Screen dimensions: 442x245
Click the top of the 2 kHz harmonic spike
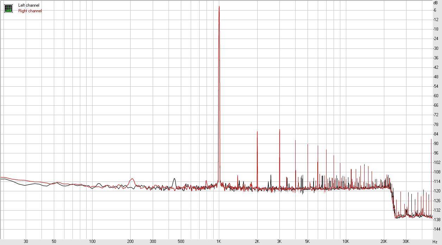click(x=257, y=132)
